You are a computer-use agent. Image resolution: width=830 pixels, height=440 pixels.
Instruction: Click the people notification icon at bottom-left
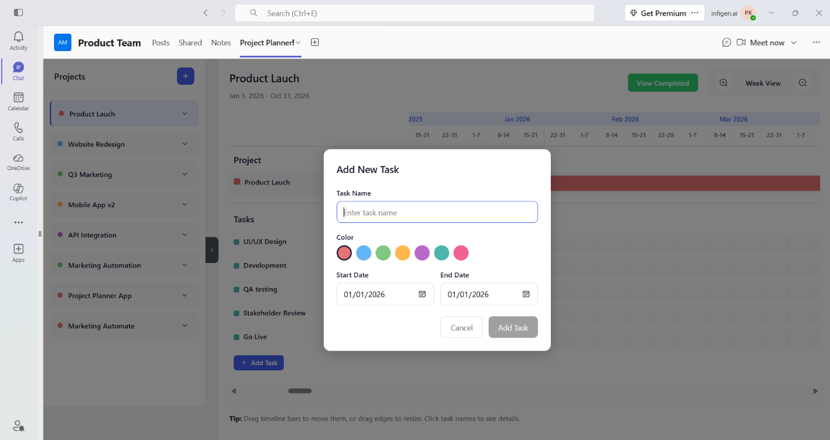(19, 426)
